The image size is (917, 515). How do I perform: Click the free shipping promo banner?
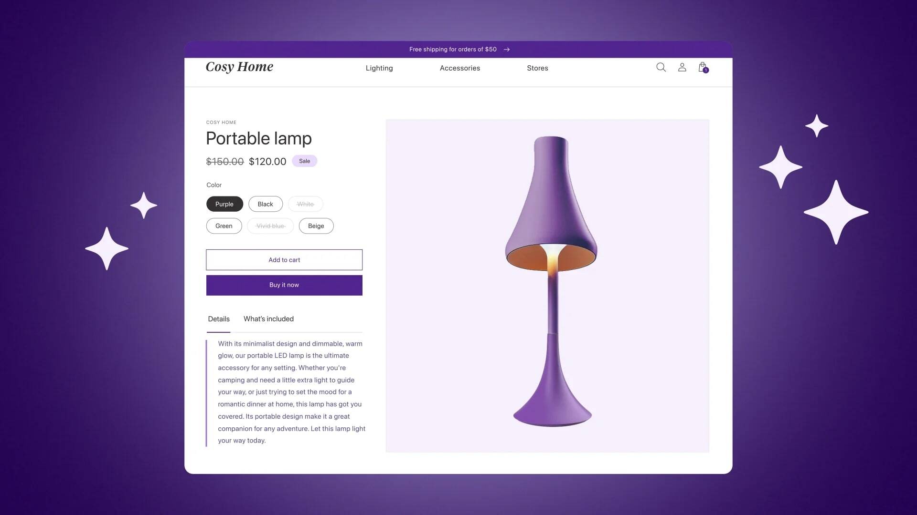click(x=458, y=49)
